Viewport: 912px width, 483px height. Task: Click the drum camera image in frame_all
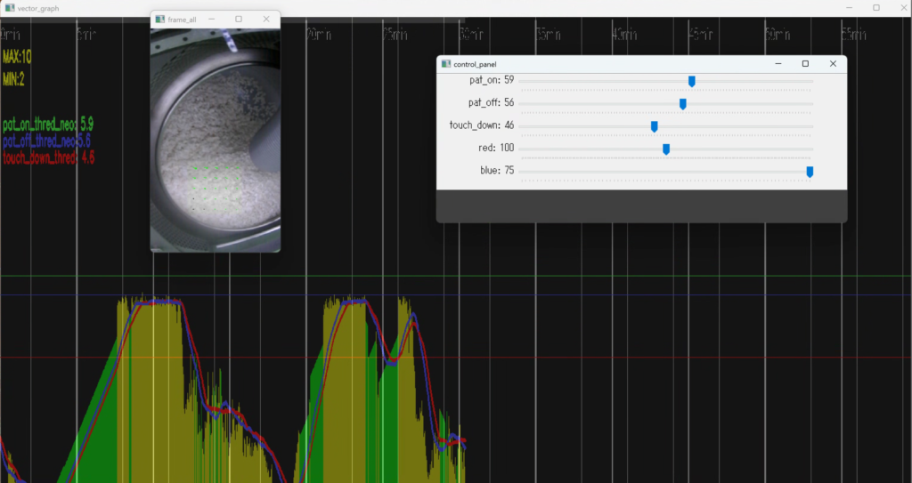click(x=215, y=138)
